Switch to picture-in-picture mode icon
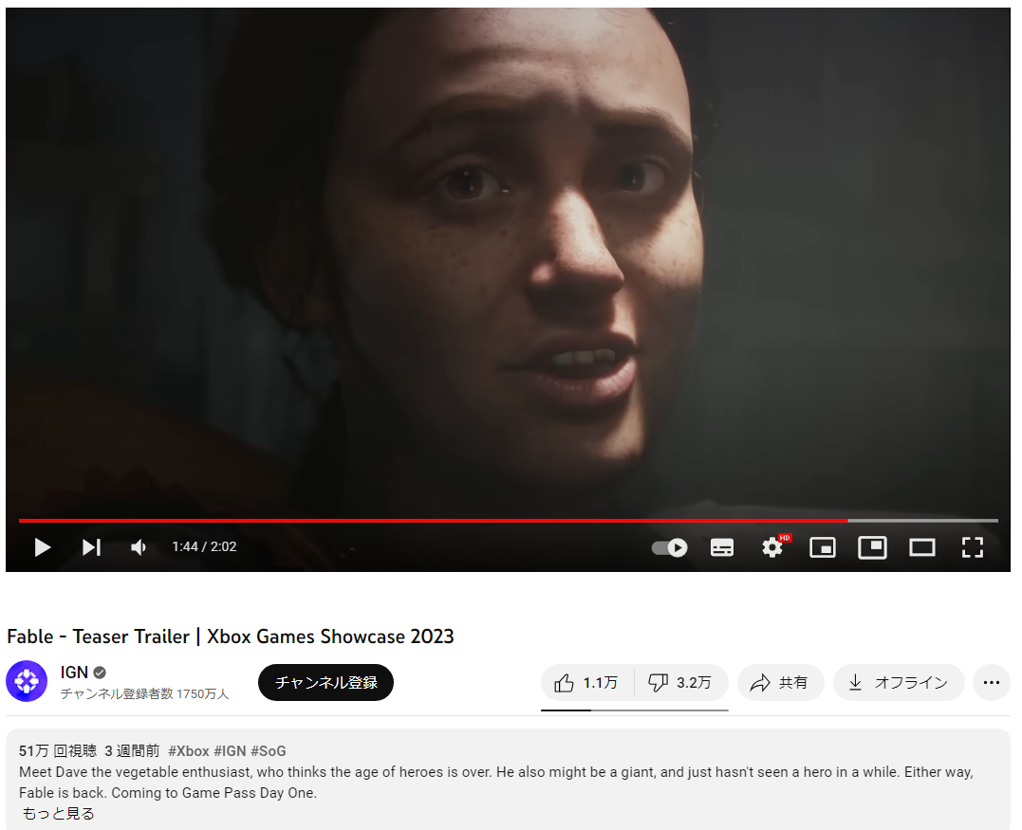Image resolution: width=1022 pixels, height=830 pixels. (872, 547)
